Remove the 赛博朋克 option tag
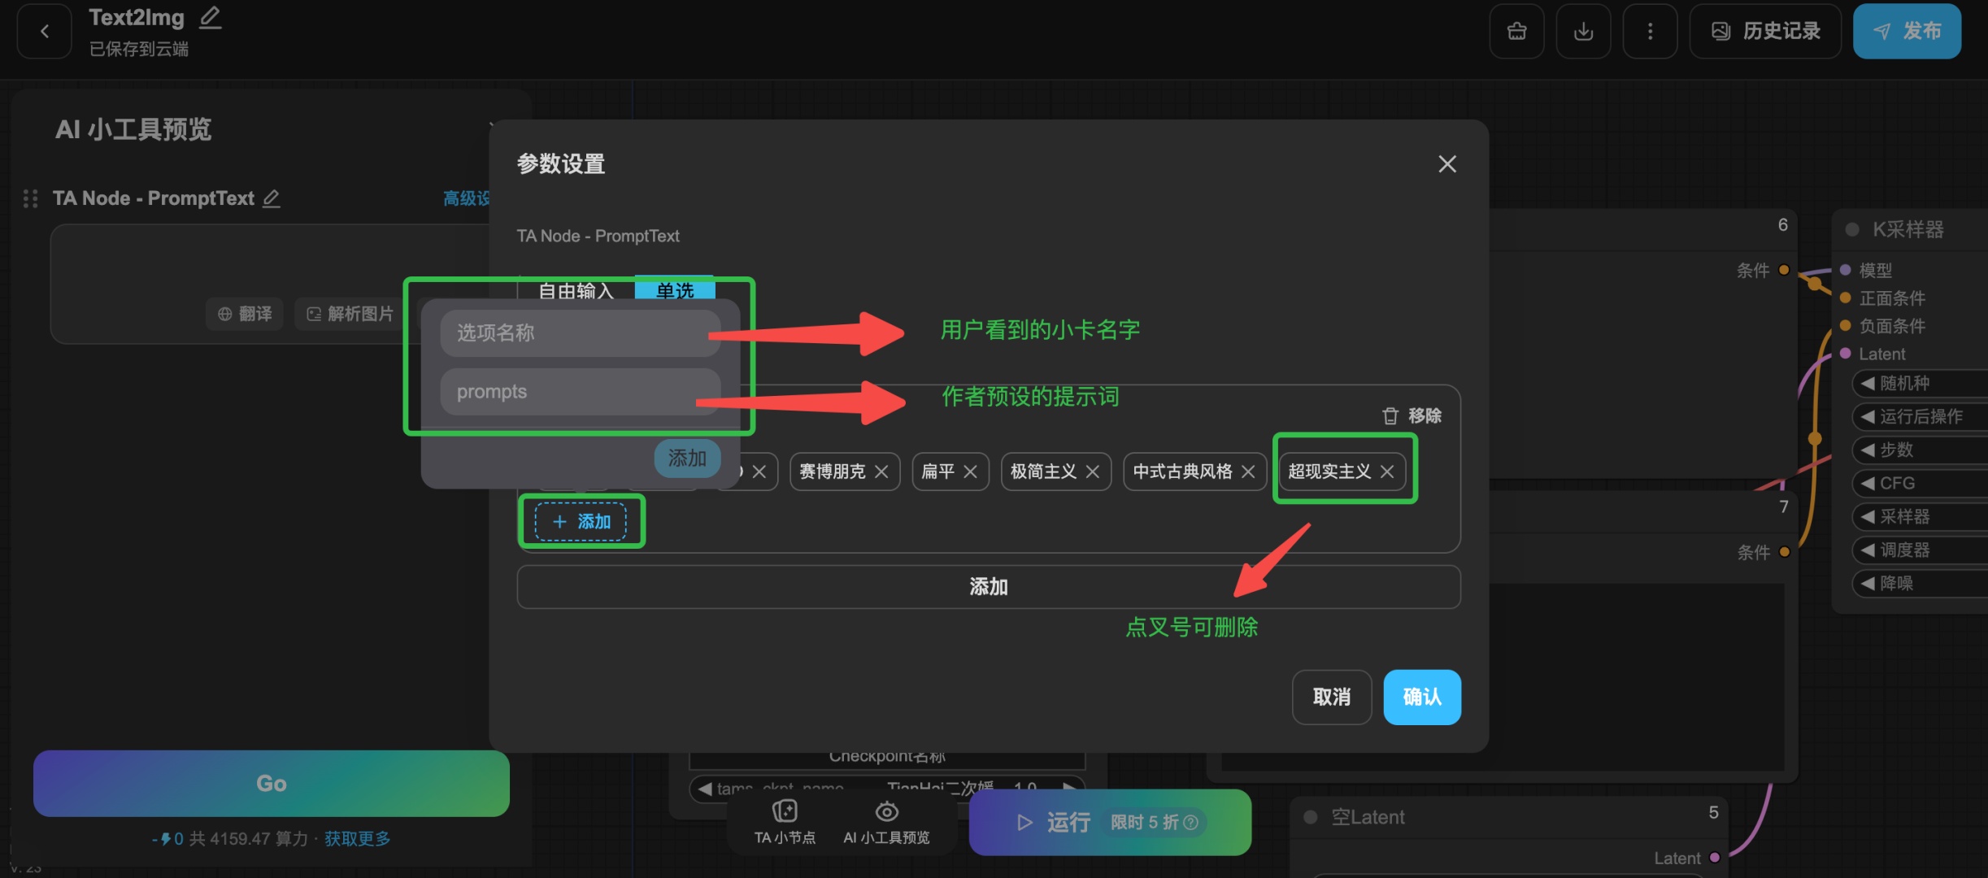1988x878 pixels. [881, 472]
